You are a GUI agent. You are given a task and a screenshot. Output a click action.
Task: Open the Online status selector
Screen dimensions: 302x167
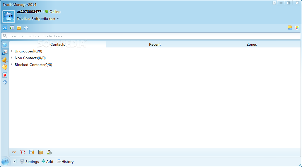click(53, 11)
